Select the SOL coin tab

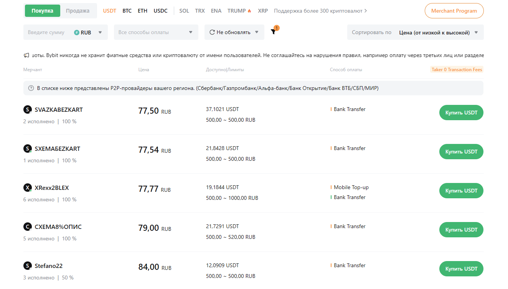pos(184,11)
